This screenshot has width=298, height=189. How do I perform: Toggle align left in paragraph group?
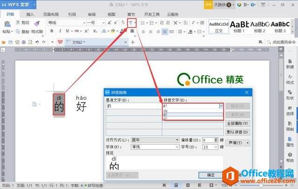point(143,32)
